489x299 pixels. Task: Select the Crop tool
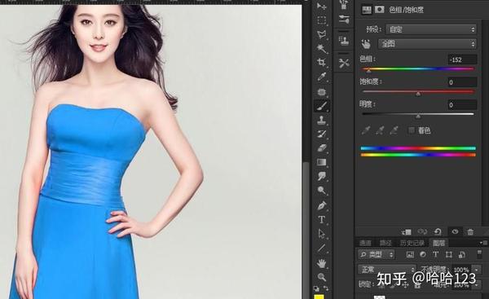coord(321,63)
